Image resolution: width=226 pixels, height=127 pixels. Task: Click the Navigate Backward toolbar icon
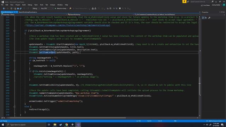[4, 8]
